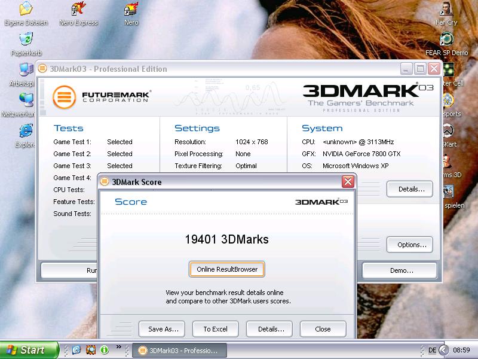Screen dimensions: 478x359
Task: Open the Eigene Dateien desktop folder icon
Action: [x=26, y=8]
